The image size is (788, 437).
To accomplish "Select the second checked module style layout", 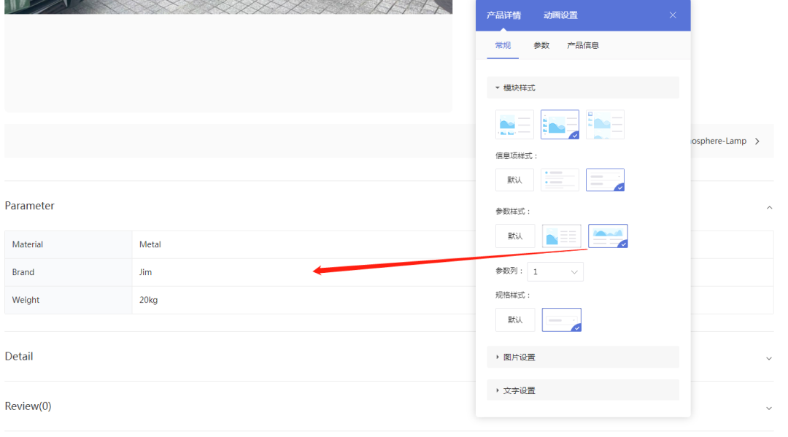I will click(560, 124).
